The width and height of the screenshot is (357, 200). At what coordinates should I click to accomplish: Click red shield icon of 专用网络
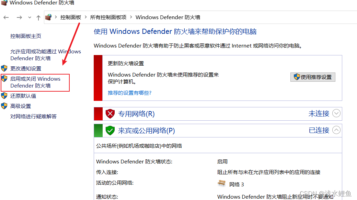point(110,114)
